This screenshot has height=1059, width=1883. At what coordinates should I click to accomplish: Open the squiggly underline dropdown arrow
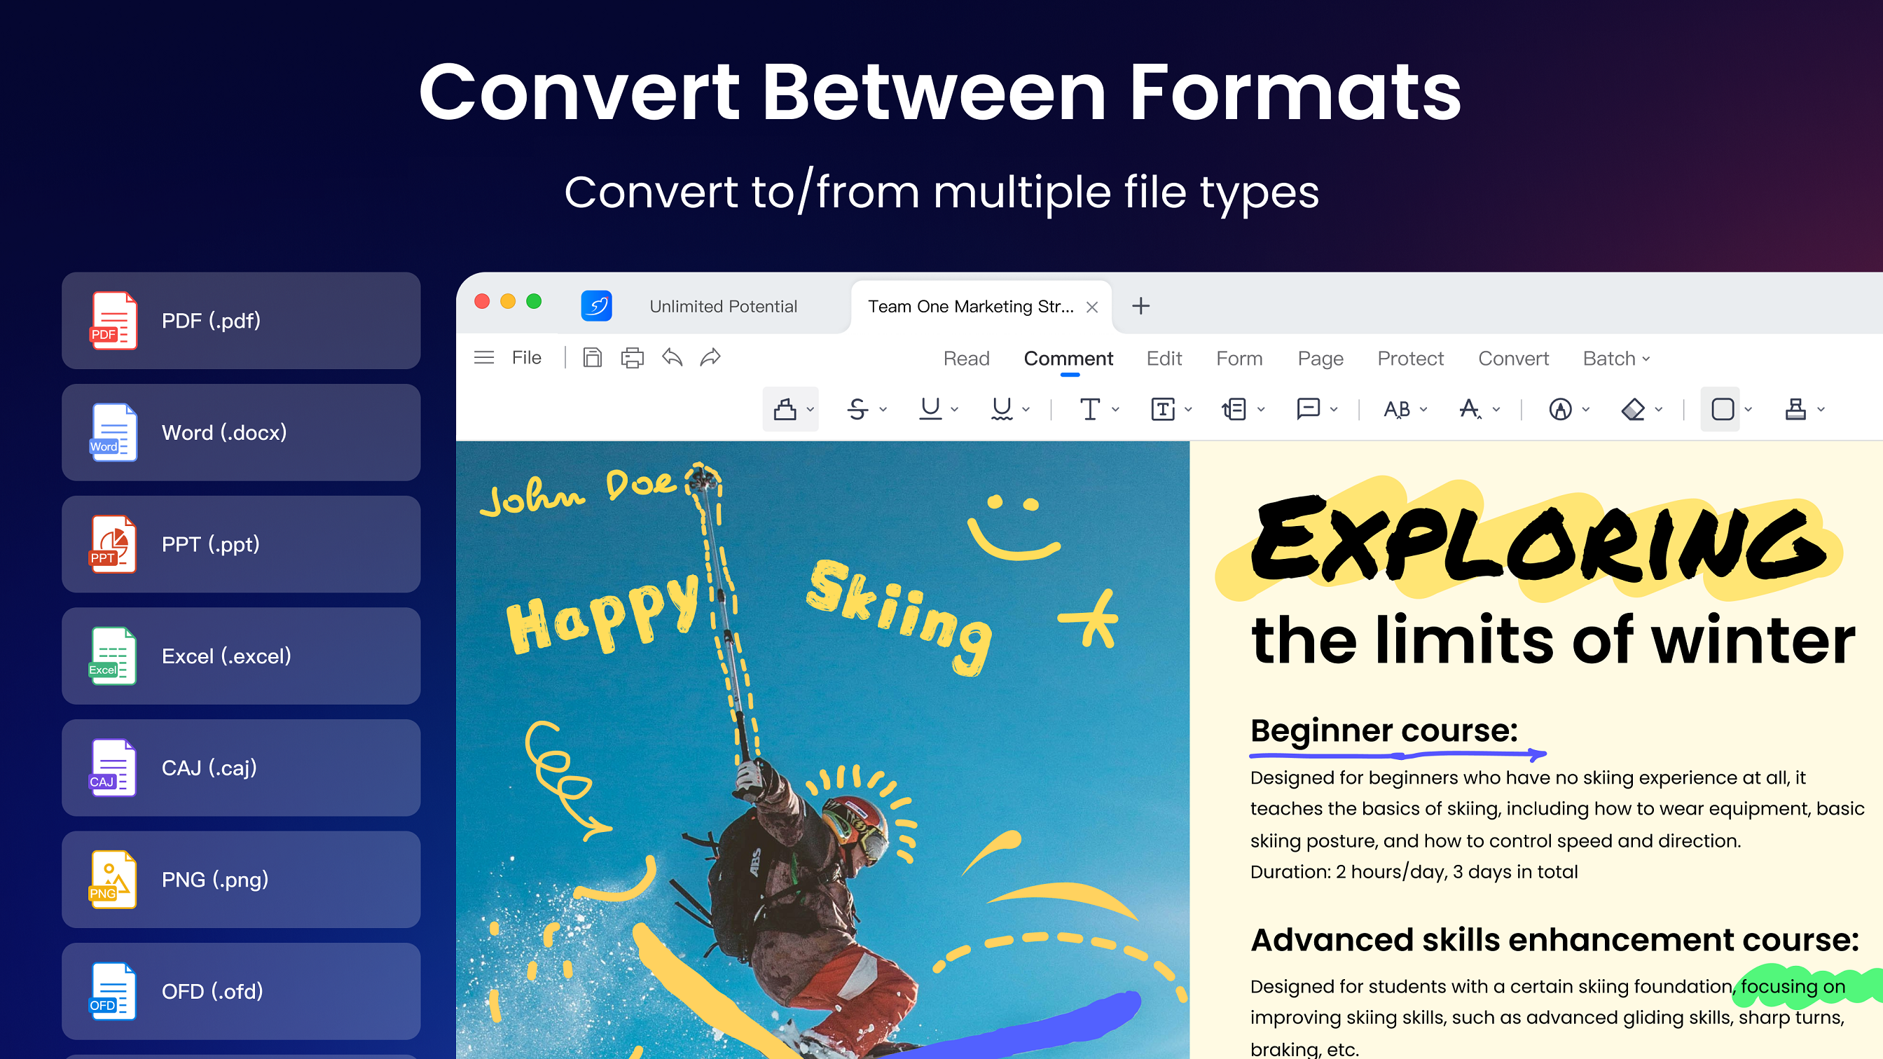[x=1026, y=410]
